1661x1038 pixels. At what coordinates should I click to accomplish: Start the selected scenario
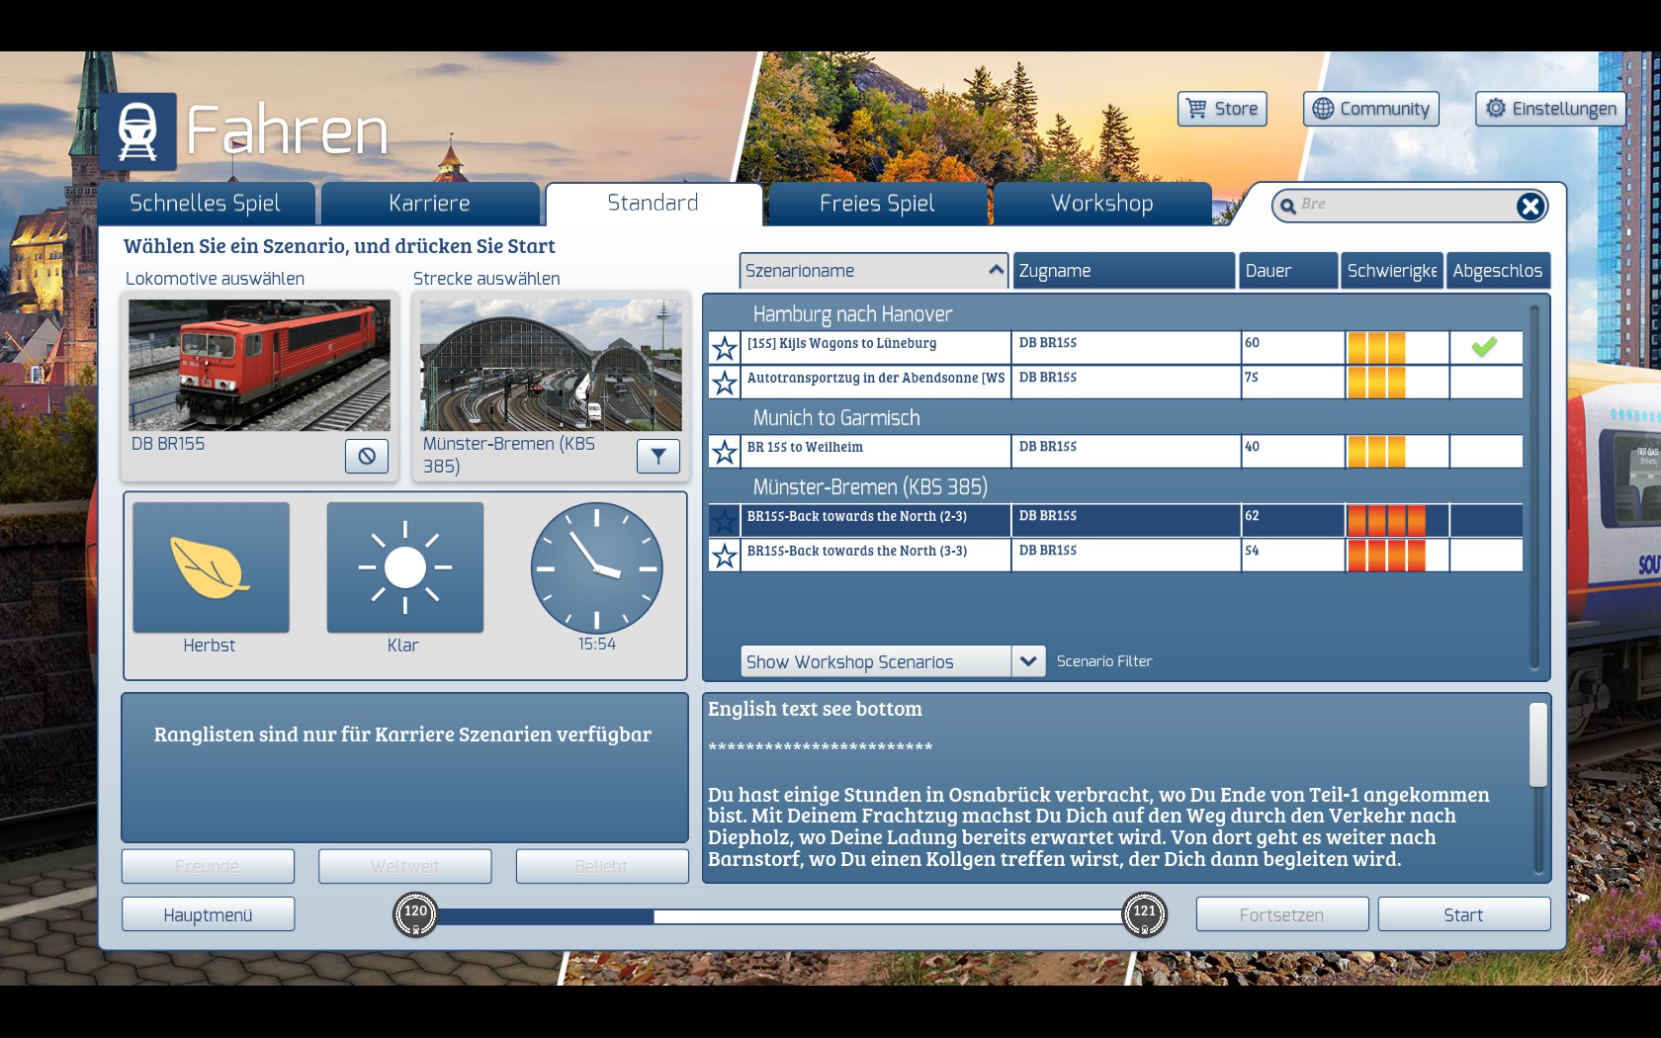tap(1464, 915)
